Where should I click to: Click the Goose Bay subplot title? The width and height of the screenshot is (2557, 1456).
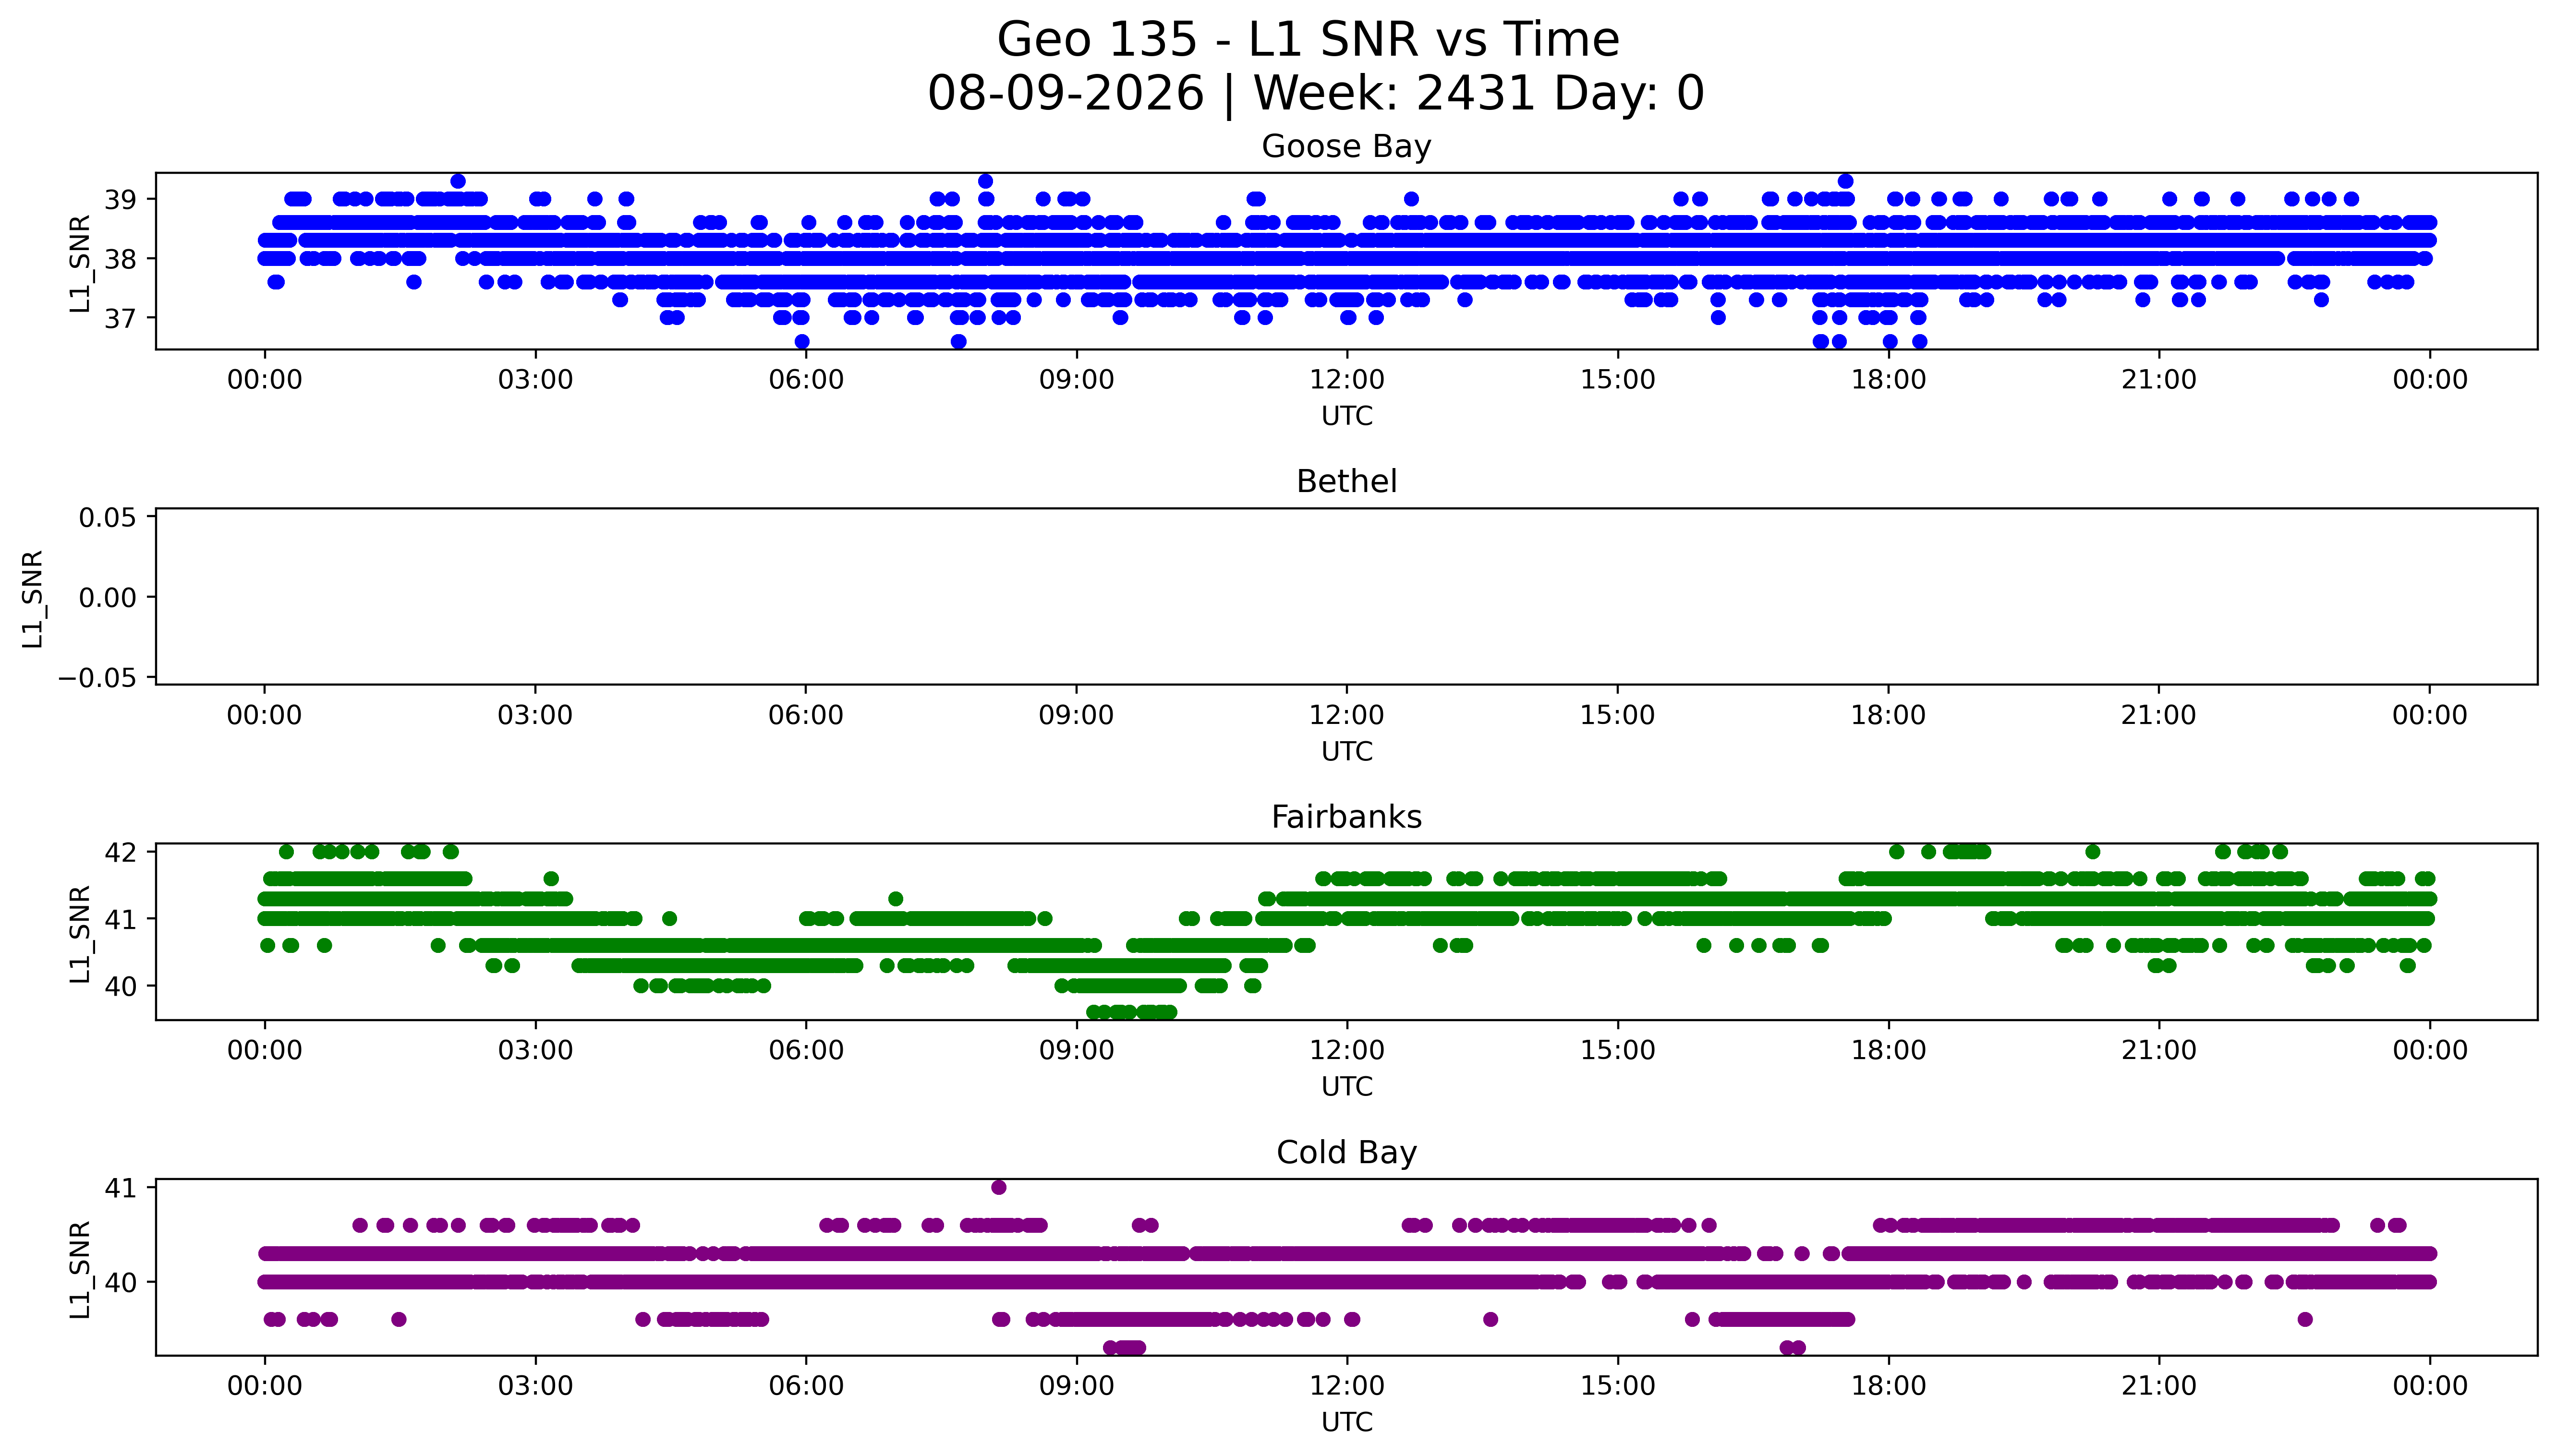[x=1346, y=147]
